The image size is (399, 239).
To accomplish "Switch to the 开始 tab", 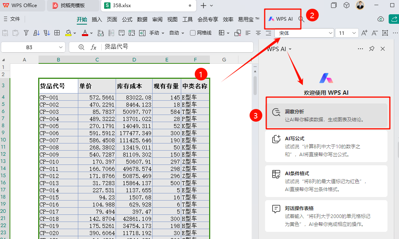I will click(x=82, y=19).
